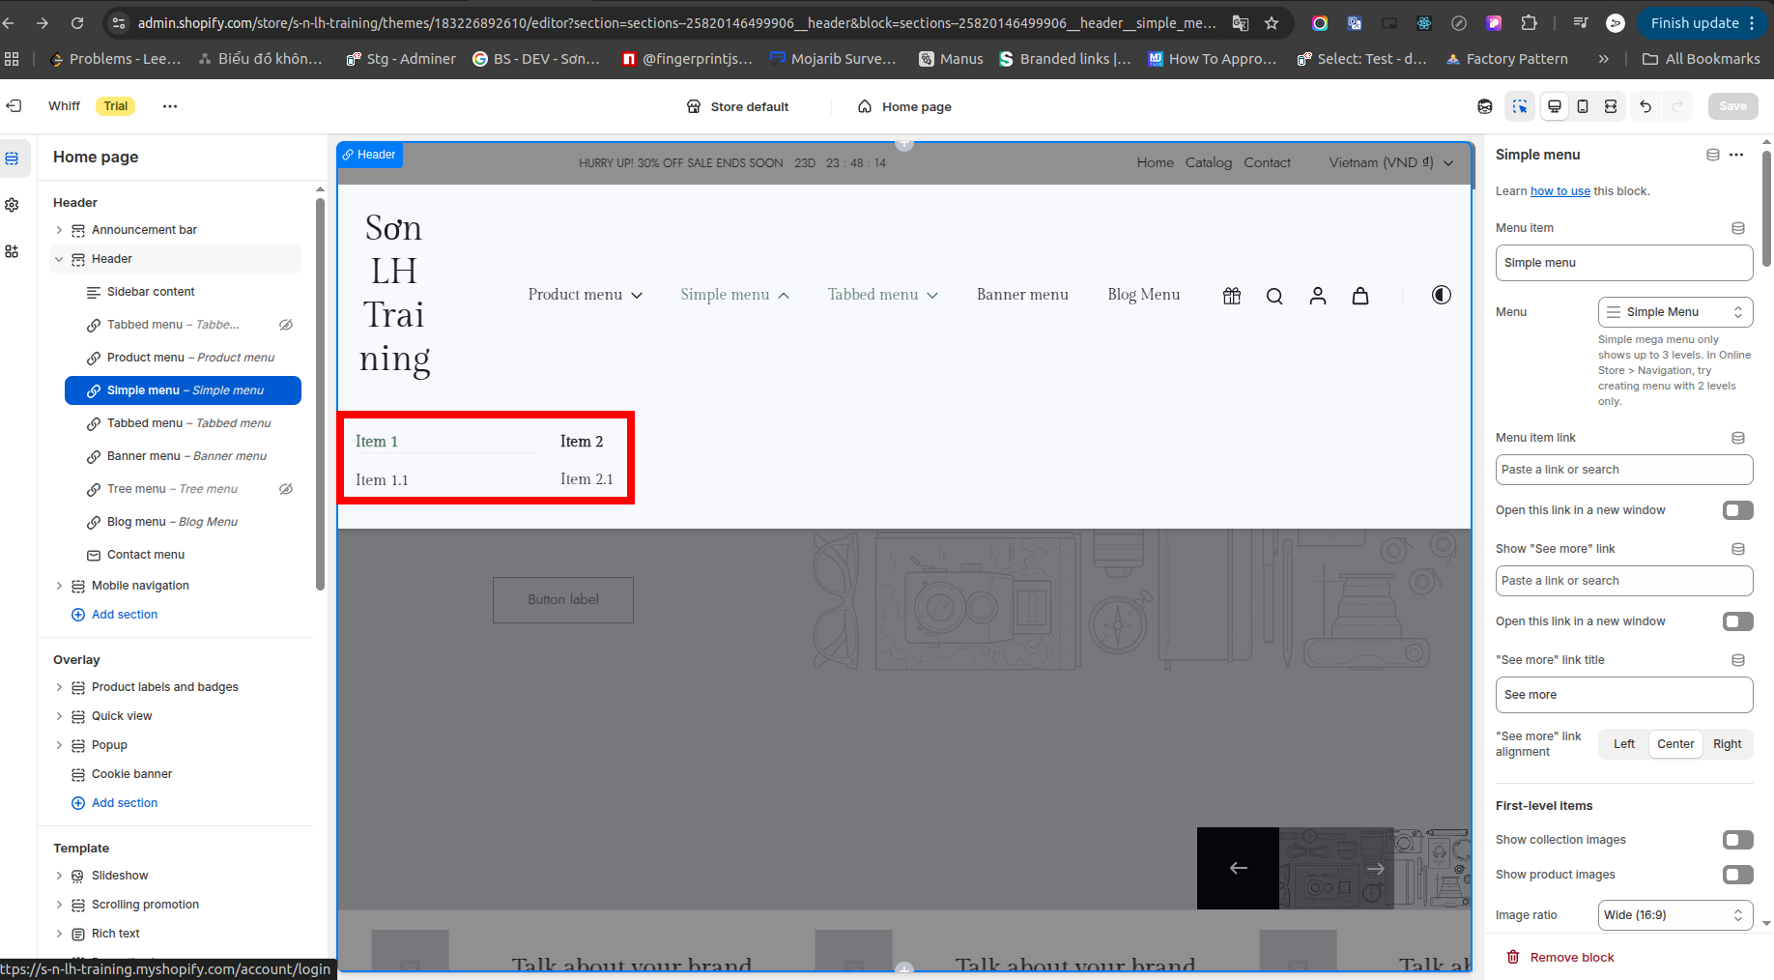The image size is (1774, 980).
Task: Set "See more" link alignment to Right
Action: point(1727,744)
